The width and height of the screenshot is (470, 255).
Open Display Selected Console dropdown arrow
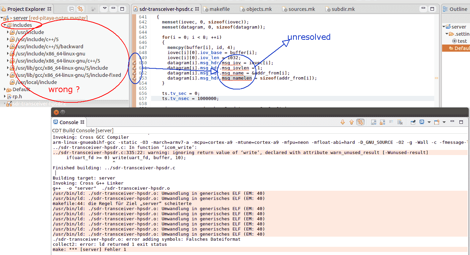[429, 122]
